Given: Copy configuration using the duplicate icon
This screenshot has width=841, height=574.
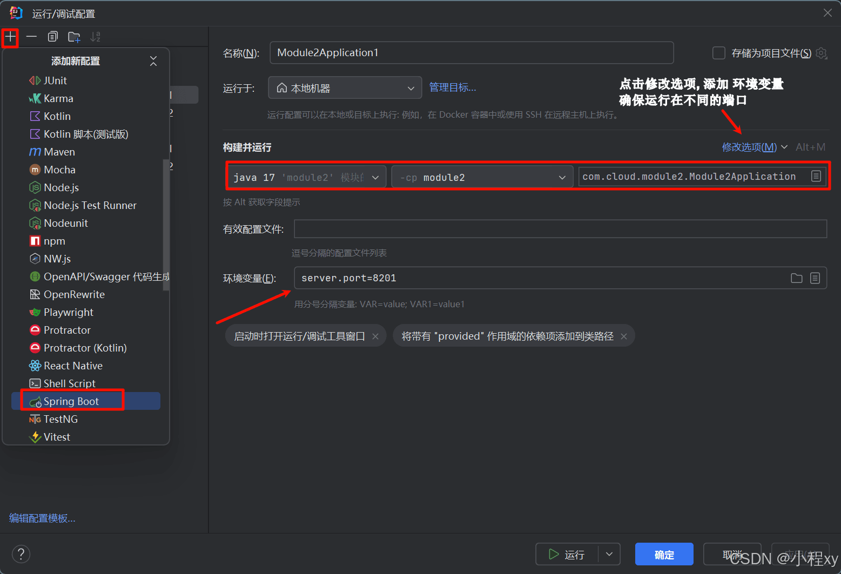Looking at the screenshot, I should (52, 37).
